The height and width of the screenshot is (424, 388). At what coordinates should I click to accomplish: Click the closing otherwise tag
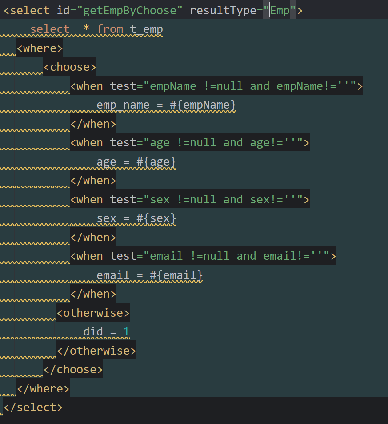[x=96, y=351]
